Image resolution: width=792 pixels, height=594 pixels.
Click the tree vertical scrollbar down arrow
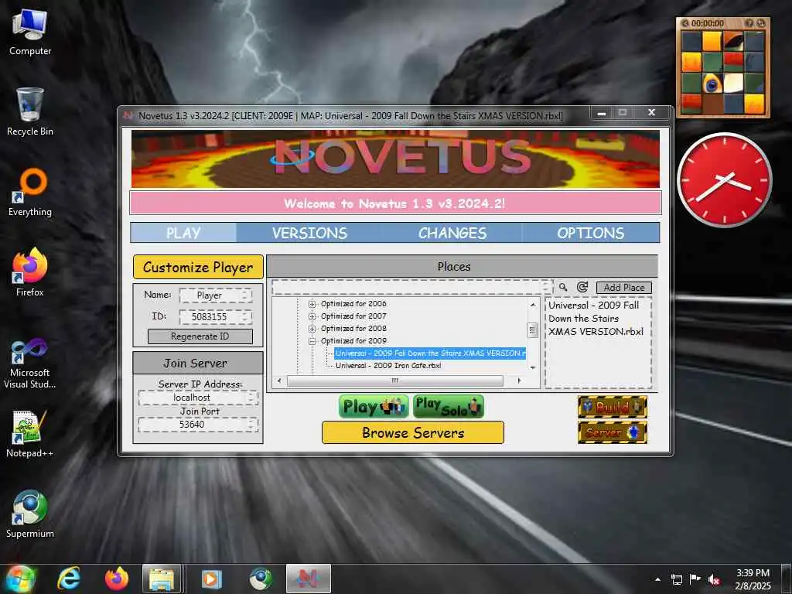coord(533,367)
